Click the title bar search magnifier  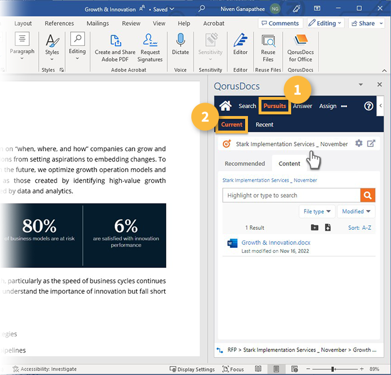201,9
